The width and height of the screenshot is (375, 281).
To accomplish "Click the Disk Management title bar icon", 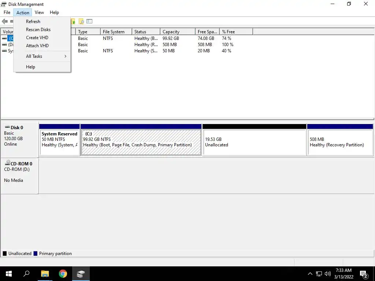I will pos(4,4).
